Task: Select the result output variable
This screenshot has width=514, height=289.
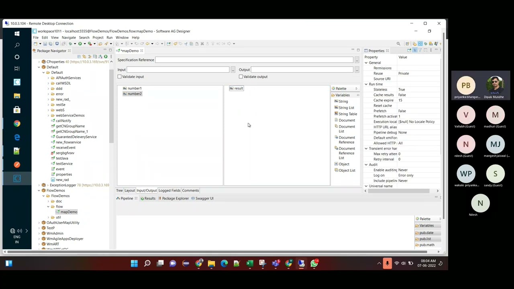Action: [x=237, y=88]
